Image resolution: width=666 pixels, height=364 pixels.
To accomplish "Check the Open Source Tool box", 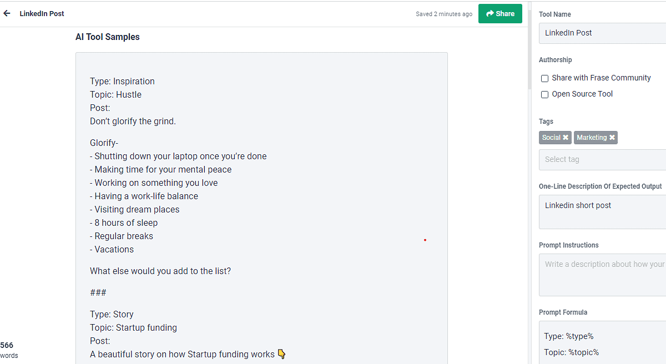I will (545, 94).
